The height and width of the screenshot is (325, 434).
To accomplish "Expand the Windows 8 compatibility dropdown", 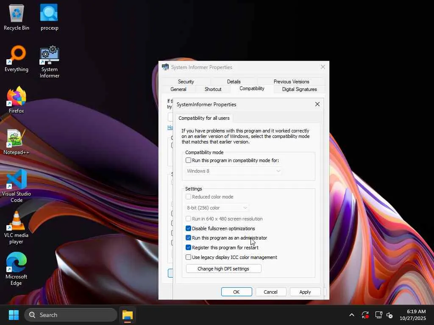I will coord(234,171).
